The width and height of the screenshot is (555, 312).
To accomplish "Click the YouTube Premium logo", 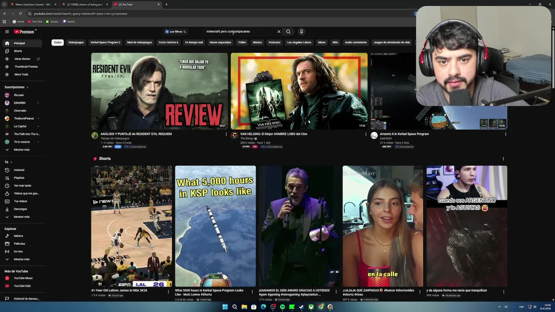I will pyautogui.click(x=24, y=32).
